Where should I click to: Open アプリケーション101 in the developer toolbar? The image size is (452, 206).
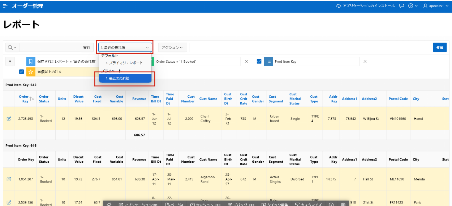pyautogui.click(x=138, y=205)
